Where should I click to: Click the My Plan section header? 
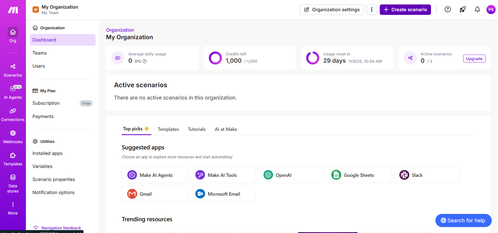pyautogui.click(x=44, y=91)
